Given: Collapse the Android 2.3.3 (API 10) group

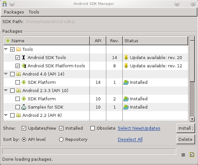Looking at the screenshot, I should pyautogui.click(x=6, y=90).
